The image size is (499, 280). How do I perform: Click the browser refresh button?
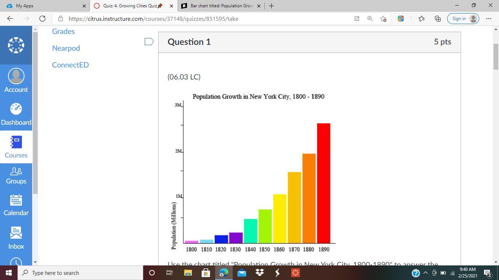point(42,19)
